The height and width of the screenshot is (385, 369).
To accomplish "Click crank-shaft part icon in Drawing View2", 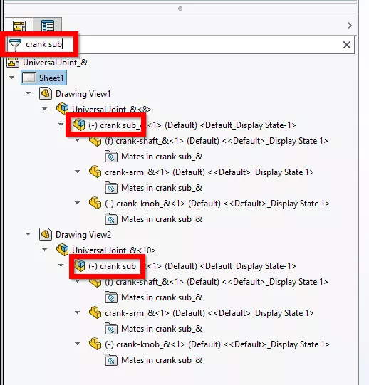I will point(95,283).
